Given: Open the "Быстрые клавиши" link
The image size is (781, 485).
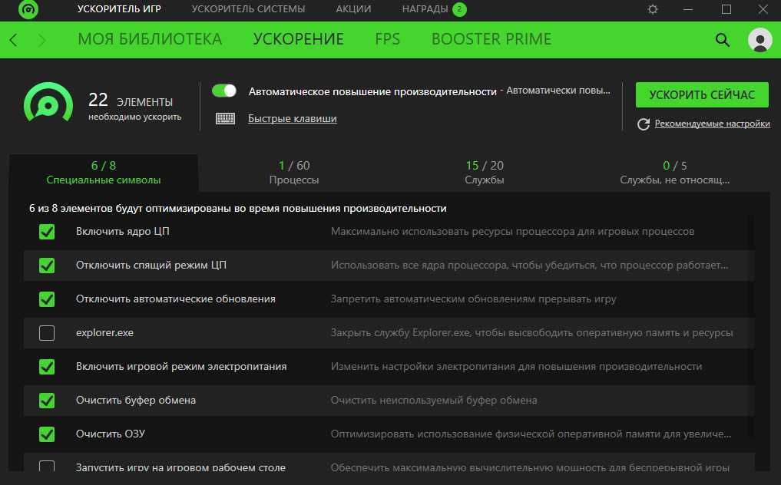Looking at the screenshot, I should coord(292,119).
